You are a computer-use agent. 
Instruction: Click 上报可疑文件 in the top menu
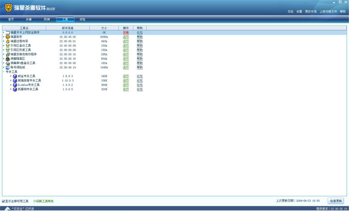(328, 12)
